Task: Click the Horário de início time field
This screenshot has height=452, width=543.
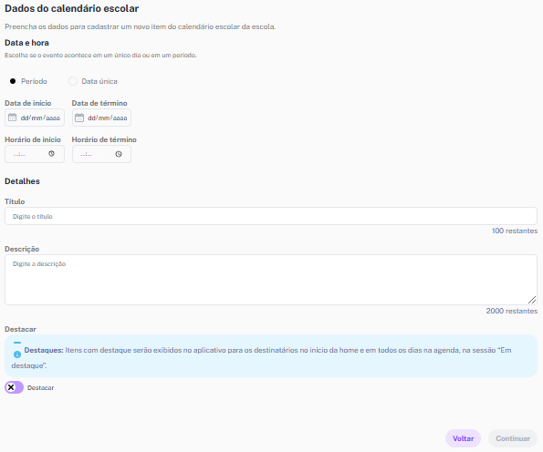Action: point(35,154)
